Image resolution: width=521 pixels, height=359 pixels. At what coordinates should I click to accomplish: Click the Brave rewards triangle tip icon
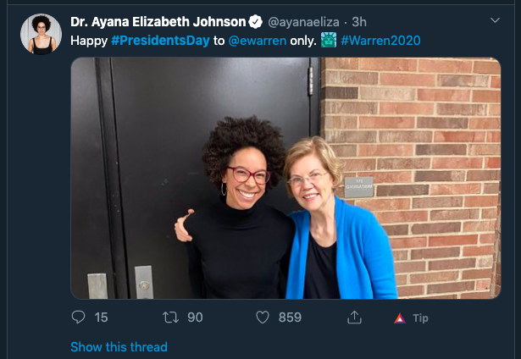pos(400,318)
